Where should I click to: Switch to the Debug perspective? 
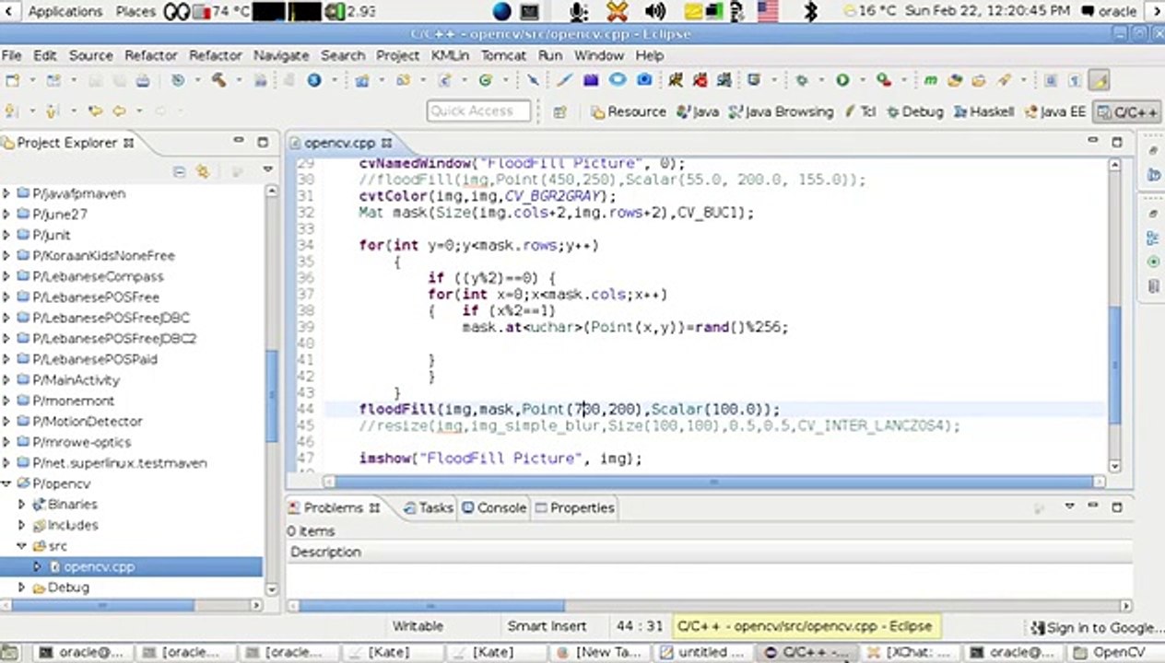(x=915, y=111)
